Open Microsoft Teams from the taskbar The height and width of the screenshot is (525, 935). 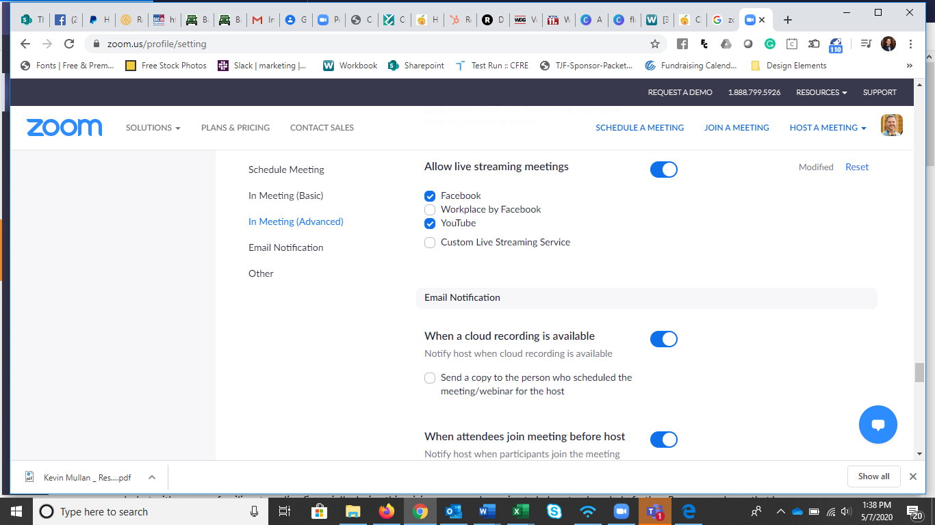click(655, 511)
